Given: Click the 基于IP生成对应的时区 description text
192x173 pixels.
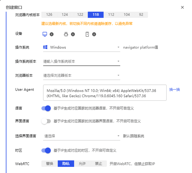Looking at the screenshot, I should [85, 150].
